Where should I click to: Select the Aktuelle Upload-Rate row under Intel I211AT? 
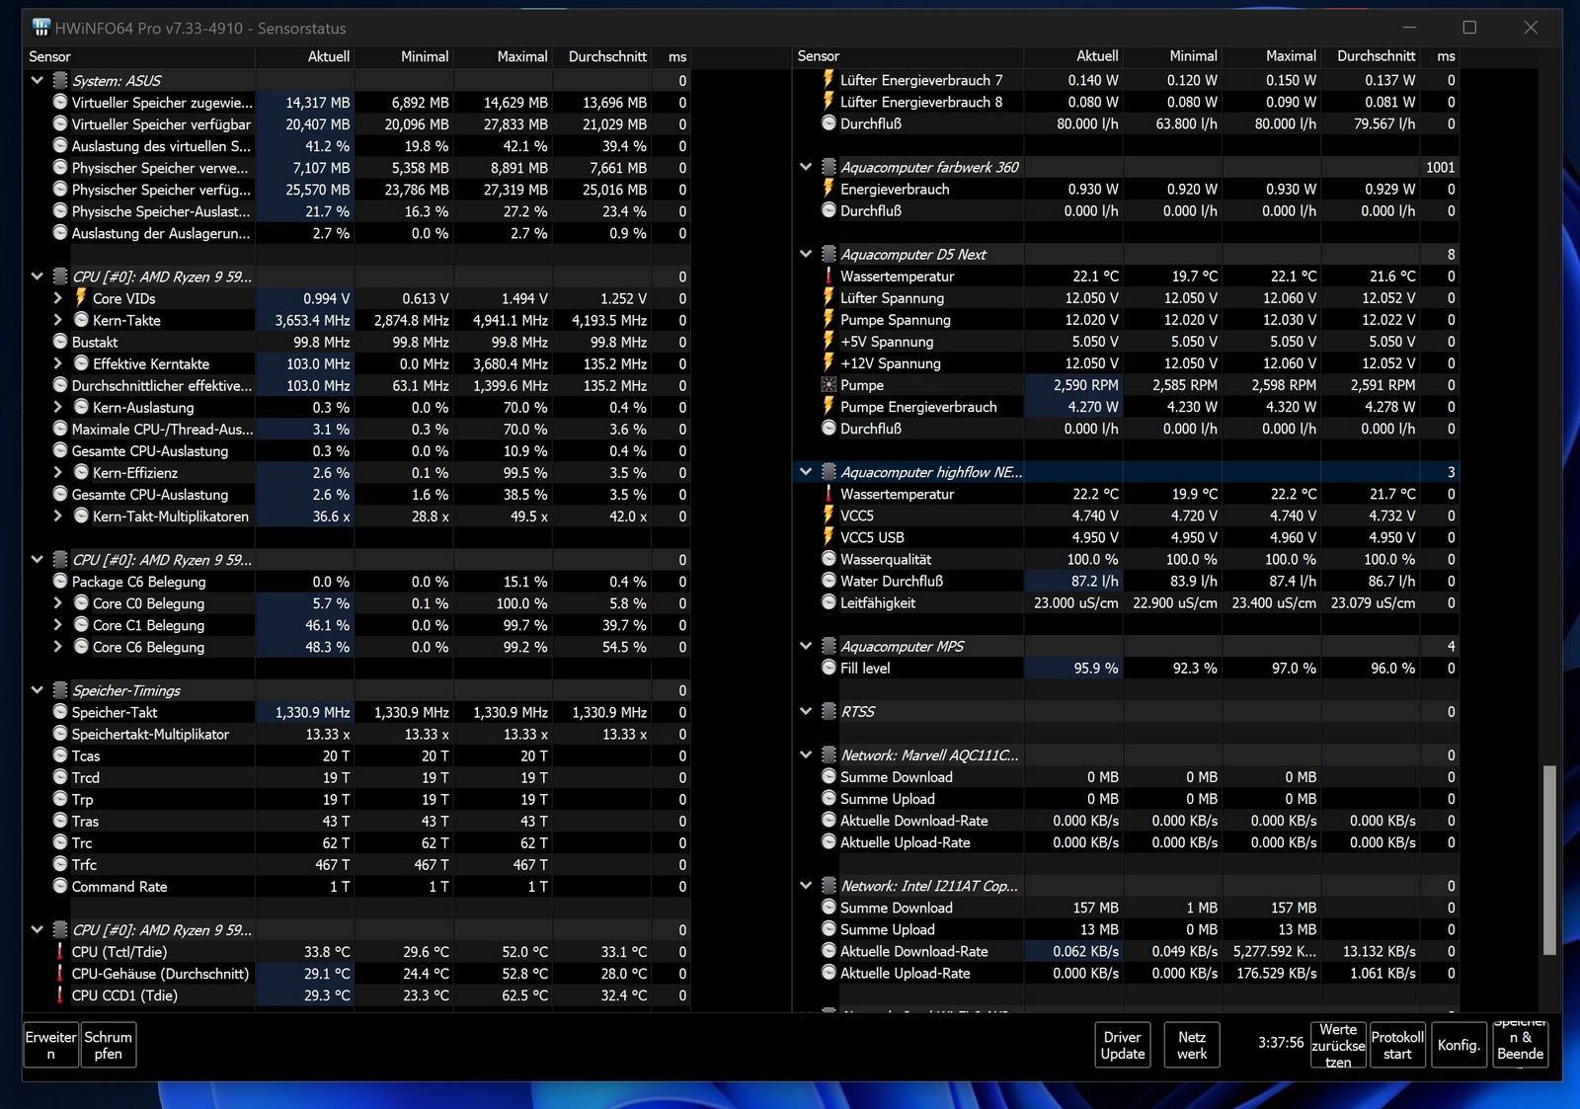click(1126, 973)
